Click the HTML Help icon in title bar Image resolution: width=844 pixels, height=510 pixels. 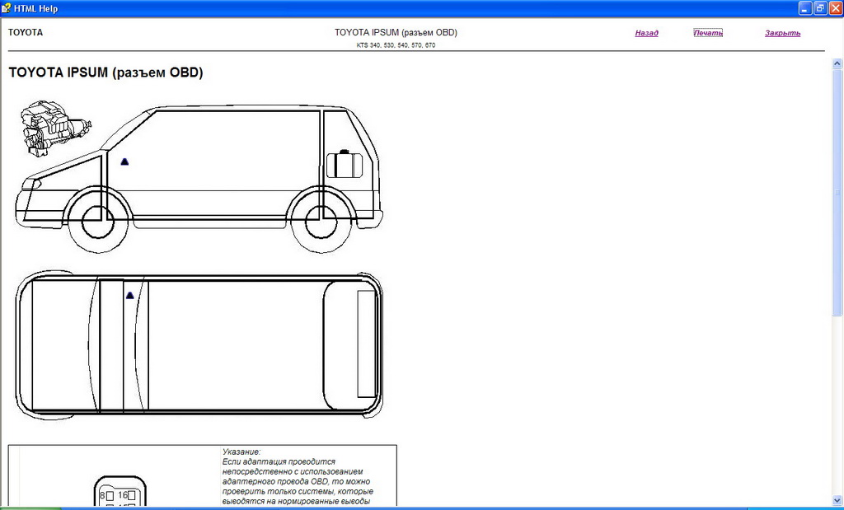(7, 8)
